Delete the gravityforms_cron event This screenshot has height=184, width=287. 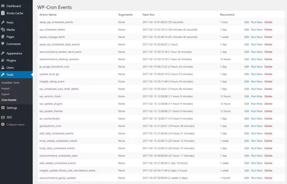click(x=268, y=126)
